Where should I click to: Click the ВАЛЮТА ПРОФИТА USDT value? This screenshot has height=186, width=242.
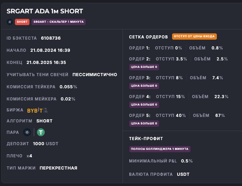183,174
